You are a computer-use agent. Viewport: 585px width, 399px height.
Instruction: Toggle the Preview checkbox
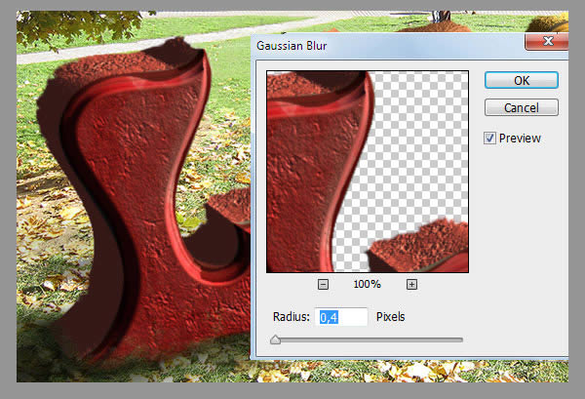point(489,139)
